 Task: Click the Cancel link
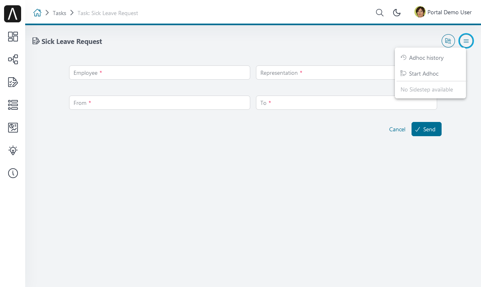point(397,129)
